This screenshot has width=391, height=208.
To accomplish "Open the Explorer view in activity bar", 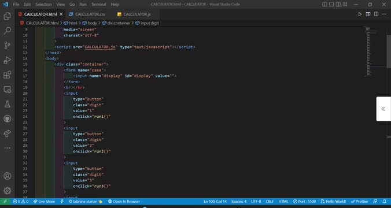I will pyautogui.click(x=8, y=16).
